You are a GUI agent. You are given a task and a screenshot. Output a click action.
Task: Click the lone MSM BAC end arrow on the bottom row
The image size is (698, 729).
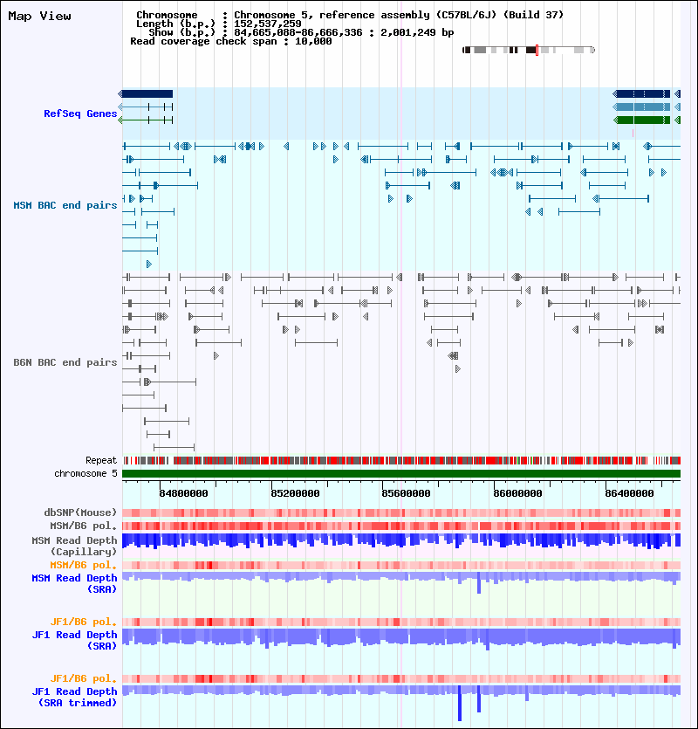pos(148,264)
